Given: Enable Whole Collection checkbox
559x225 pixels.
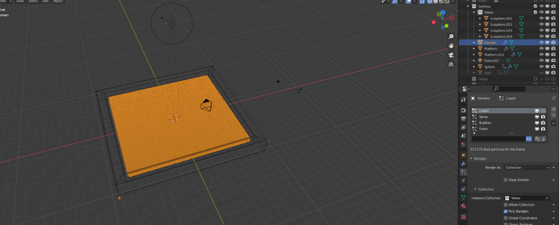Looking at the screenshot, I should tap(505, 205).
